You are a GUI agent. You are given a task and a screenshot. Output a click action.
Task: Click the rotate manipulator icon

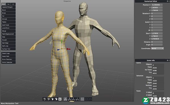[69, 99]
